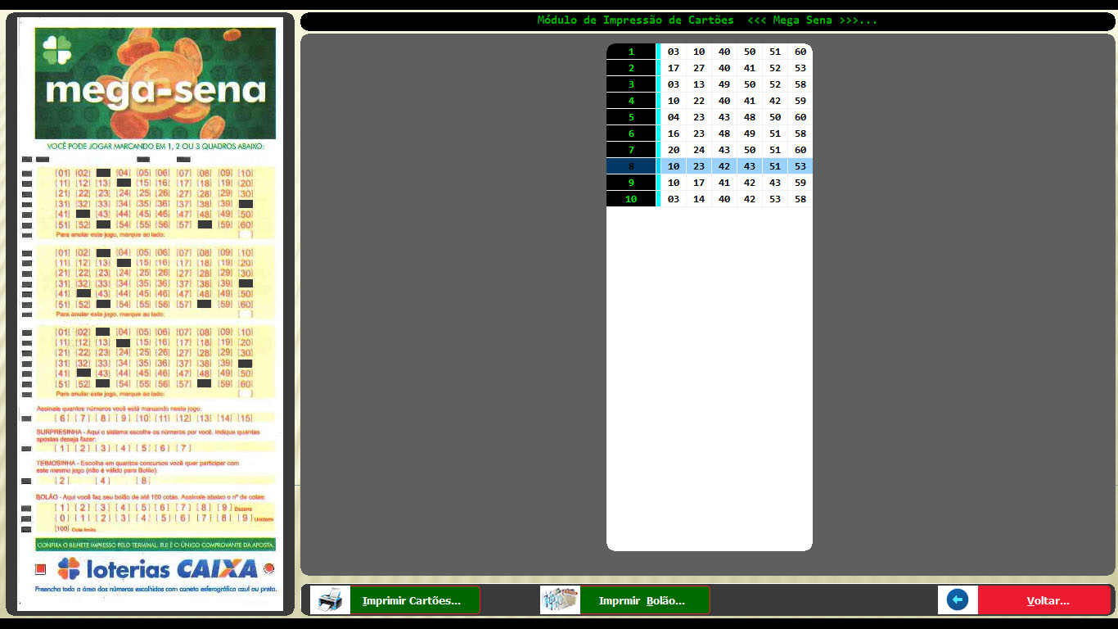This screenshot has width=1118, height=629.
Task: Click cell 49 in game row 3
Action: 724,84
